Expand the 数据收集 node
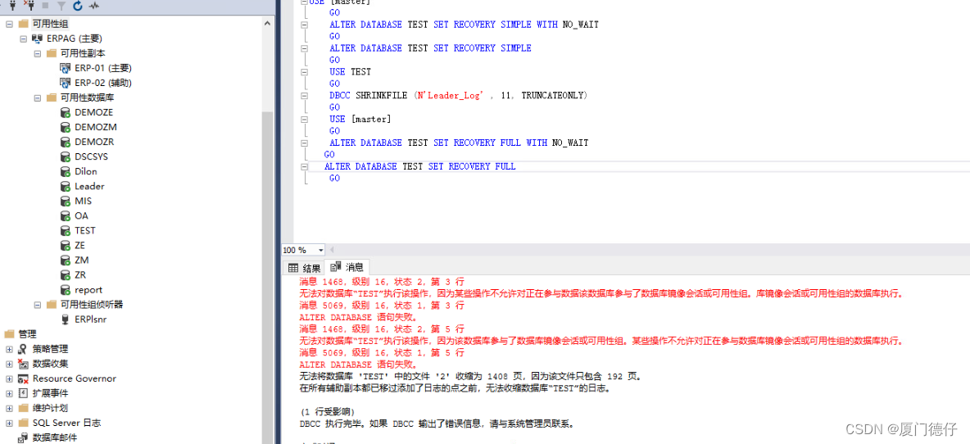 [x=9, y=365]
